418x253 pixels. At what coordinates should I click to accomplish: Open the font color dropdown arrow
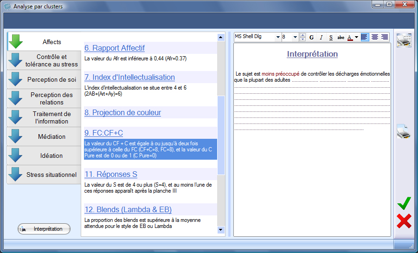[356, 37]
